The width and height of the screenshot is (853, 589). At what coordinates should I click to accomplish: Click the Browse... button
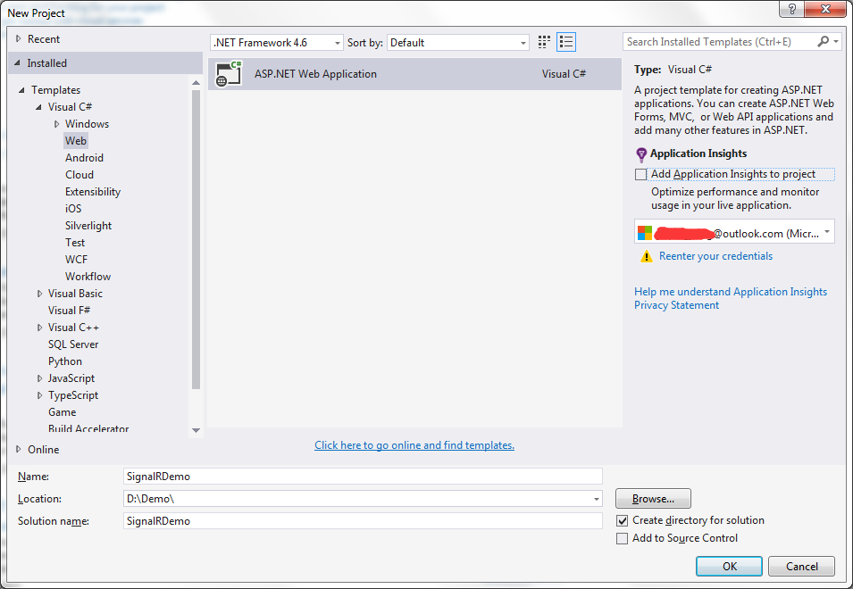click(x=653, y=498)
